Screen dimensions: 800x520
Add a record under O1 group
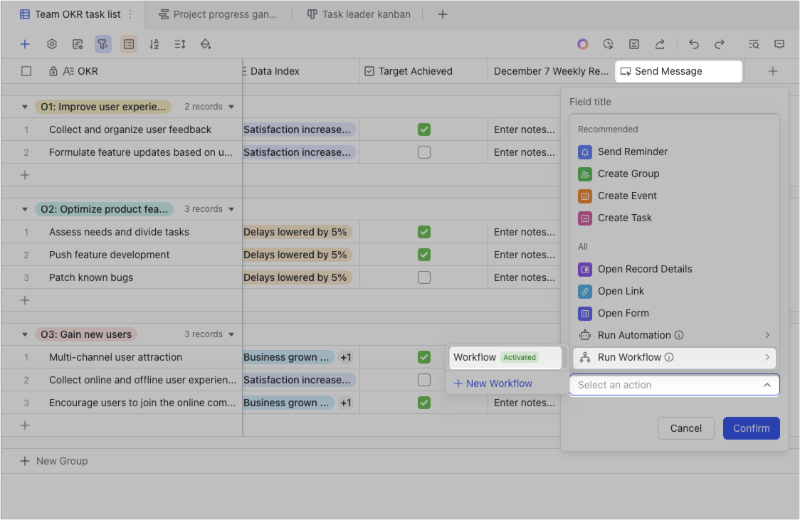(x=24, y=175)
